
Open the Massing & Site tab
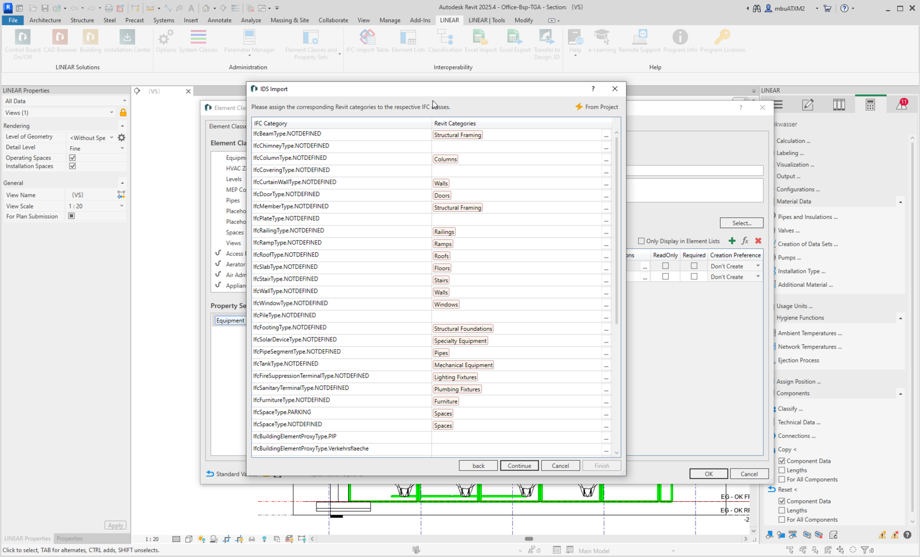[x=290, y=20]
